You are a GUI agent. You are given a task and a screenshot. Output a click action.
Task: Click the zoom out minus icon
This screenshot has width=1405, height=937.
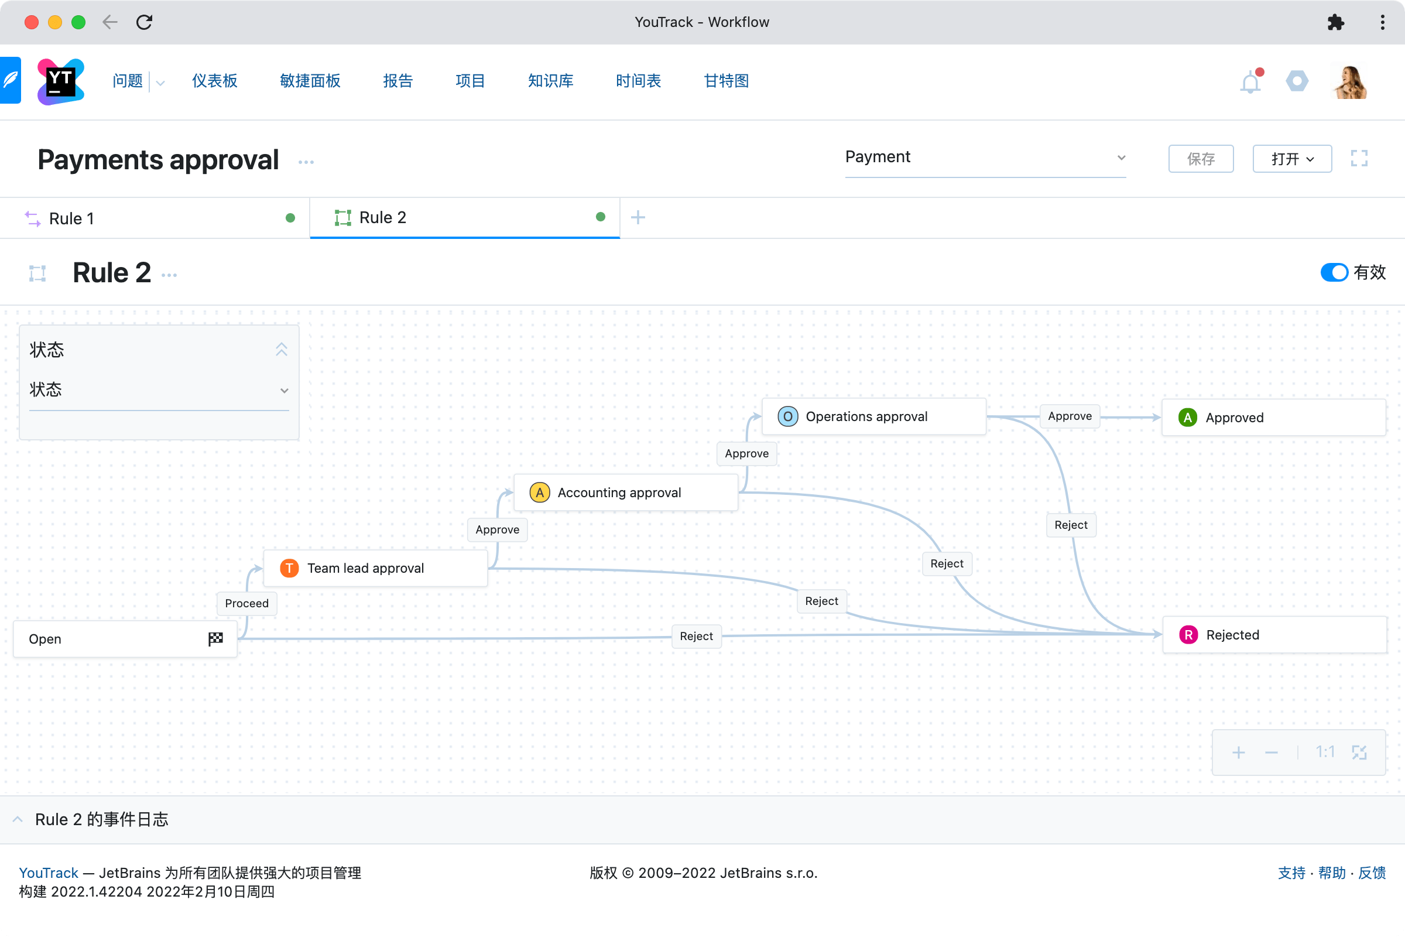click(x=1270, y=753)
